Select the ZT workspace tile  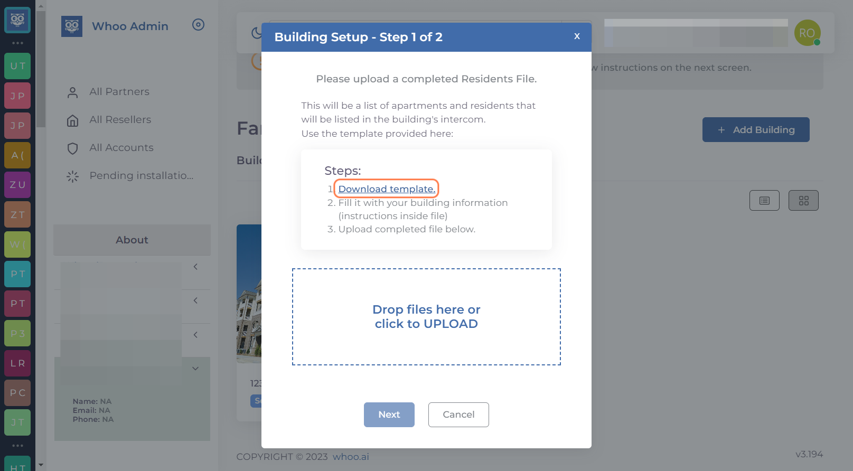click(17, 214)
